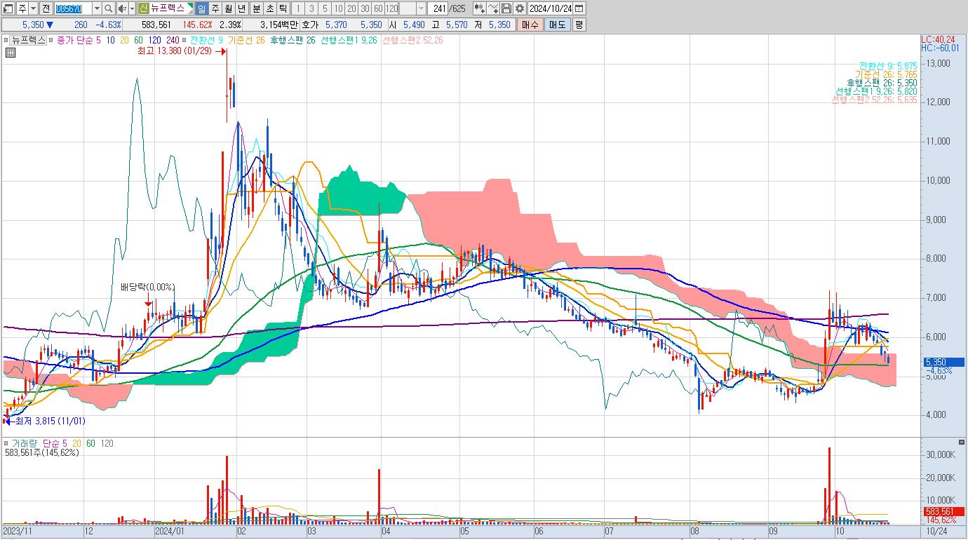Switch to 분 minute period
This screenshot has width=968, height=540.
click(256, 8)
